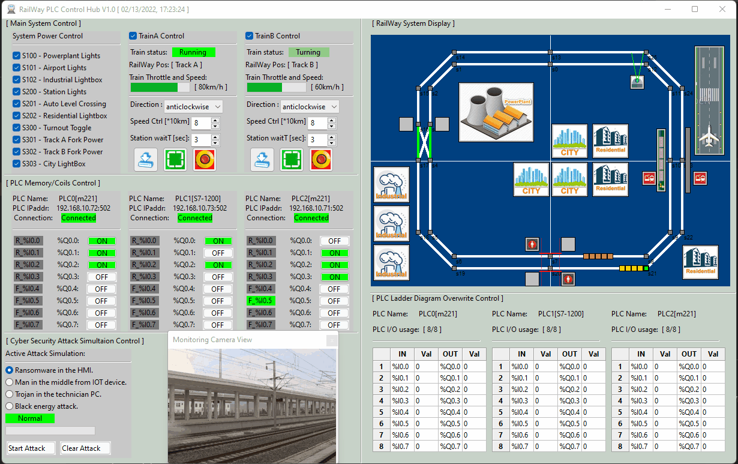Toggle S300 - Turnout Toggle checkbox

(x=17, y=128)
